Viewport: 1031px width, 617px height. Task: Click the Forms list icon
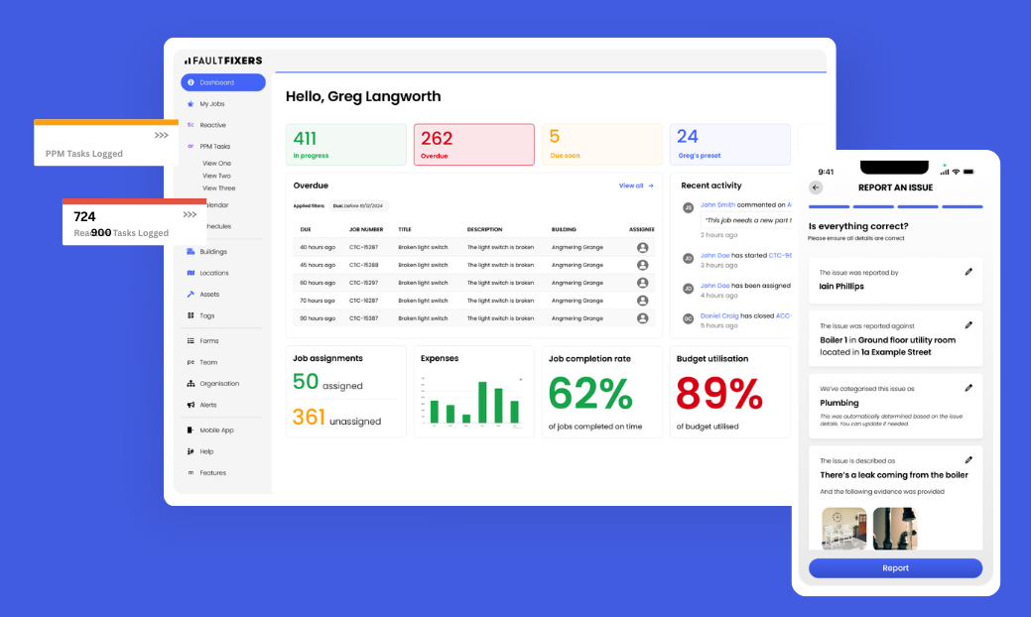(191, 341)
